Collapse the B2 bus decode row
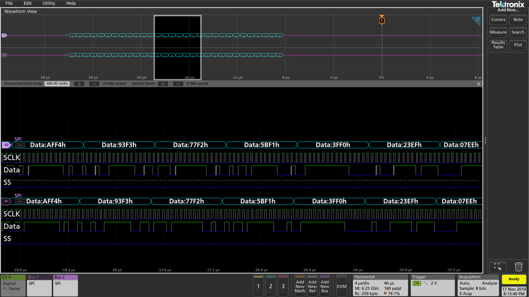529x297 pixels. coord(20,145)
